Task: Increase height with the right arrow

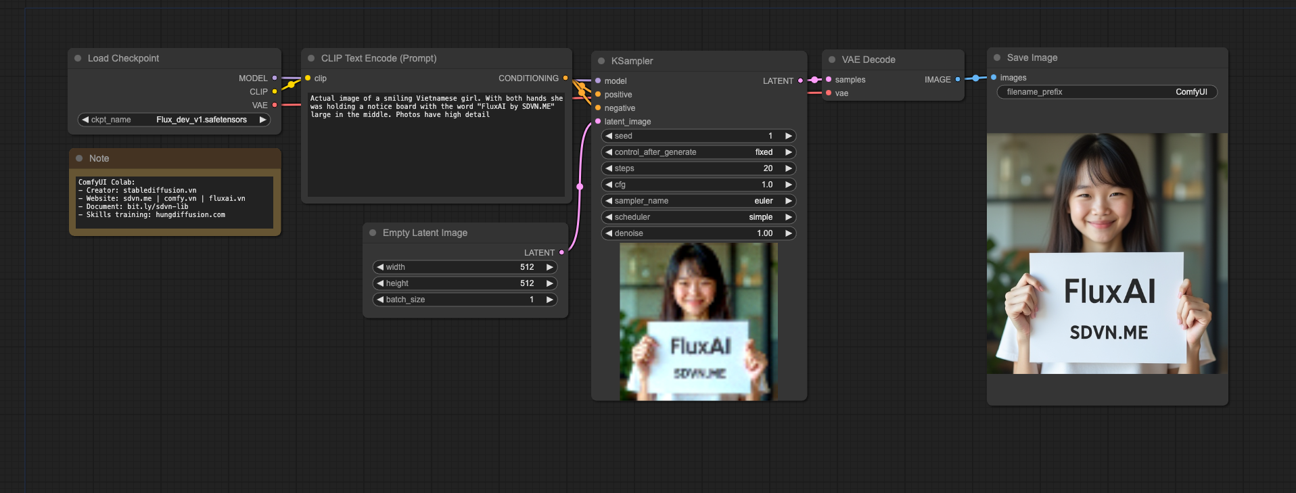Action: 549,283
